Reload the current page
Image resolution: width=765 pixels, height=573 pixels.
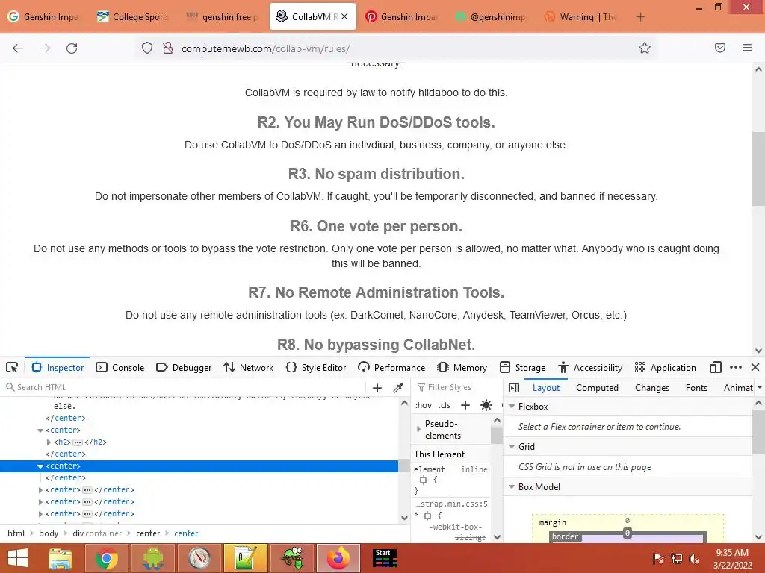click(x=72, y=48)
